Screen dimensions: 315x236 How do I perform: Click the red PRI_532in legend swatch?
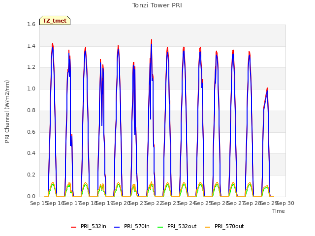73,227
